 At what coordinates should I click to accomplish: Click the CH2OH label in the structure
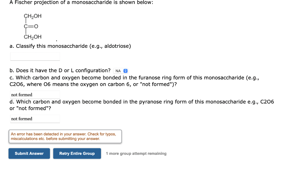pos(32,16)
